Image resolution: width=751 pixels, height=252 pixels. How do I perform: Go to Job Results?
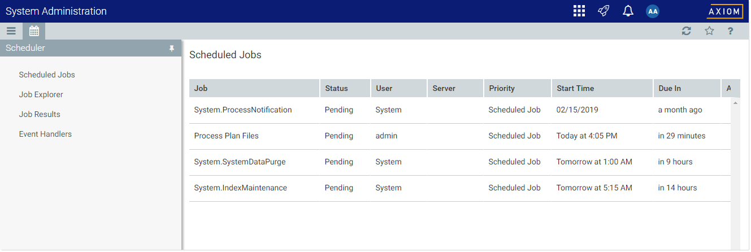point(40,114)
